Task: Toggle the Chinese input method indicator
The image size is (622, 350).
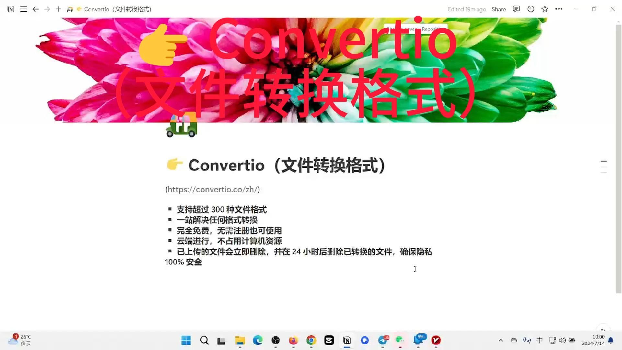Action: [539, 340]
